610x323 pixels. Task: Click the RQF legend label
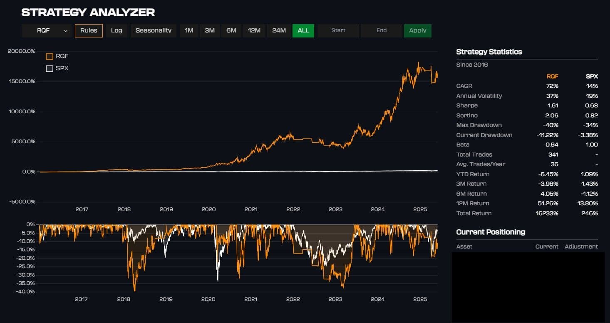pyautogui.click(x=62, y=56)
